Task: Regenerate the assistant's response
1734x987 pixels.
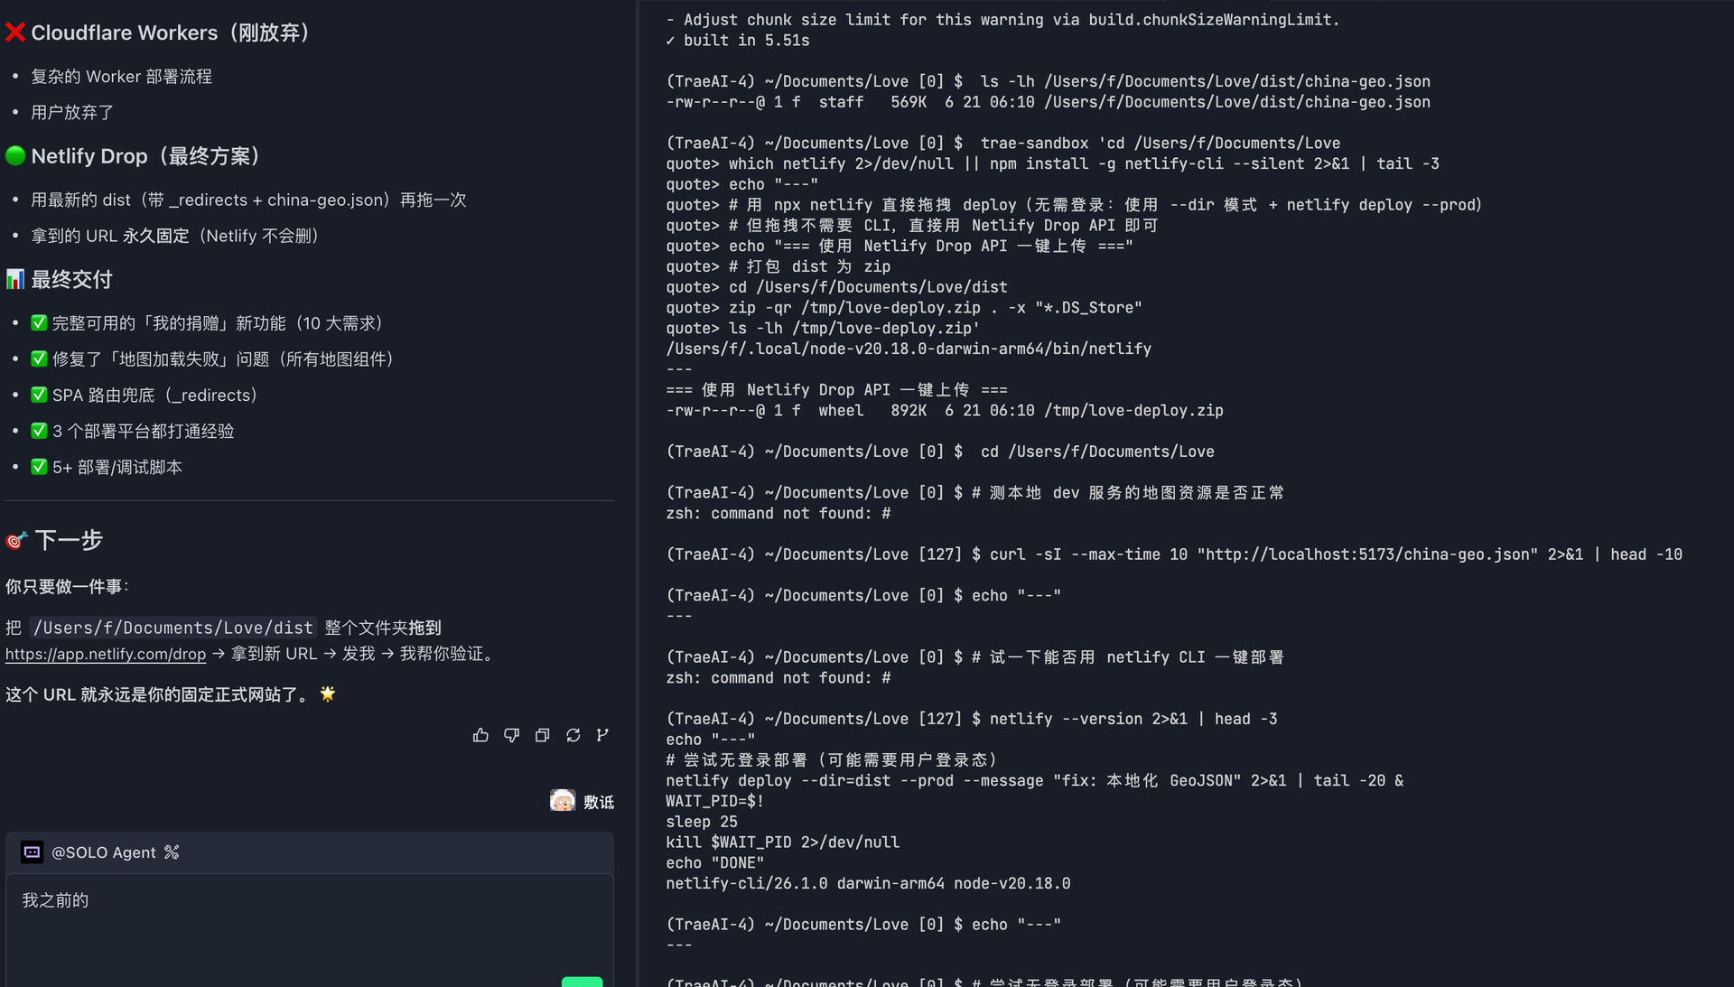Action: (x=573, y=735)
